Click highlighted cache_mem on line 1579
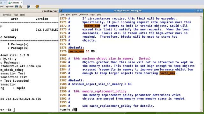 (x=76, y=51)
